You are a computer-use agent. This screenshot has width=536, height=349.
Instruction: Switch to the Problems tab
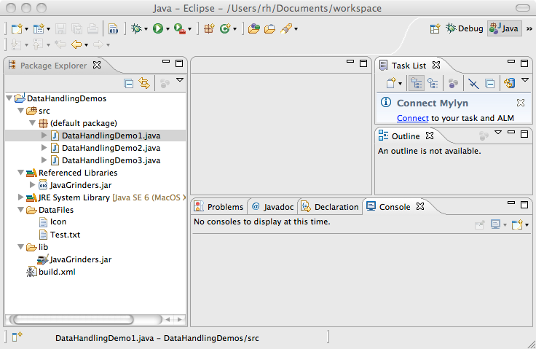(218, 207)
